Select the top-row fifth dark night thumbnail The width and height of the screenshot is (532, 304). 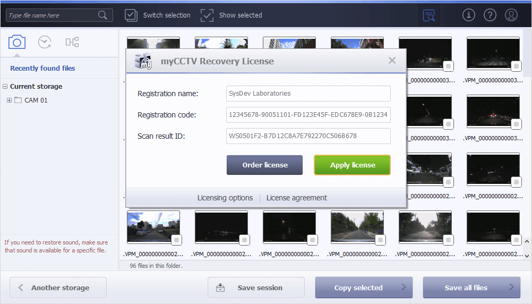[429, 53]
